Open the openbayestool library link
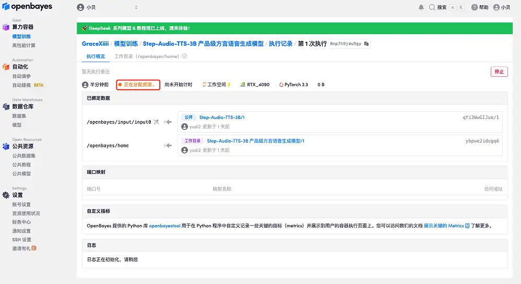Screen dimensions: 521x284 tap(164, 226)
